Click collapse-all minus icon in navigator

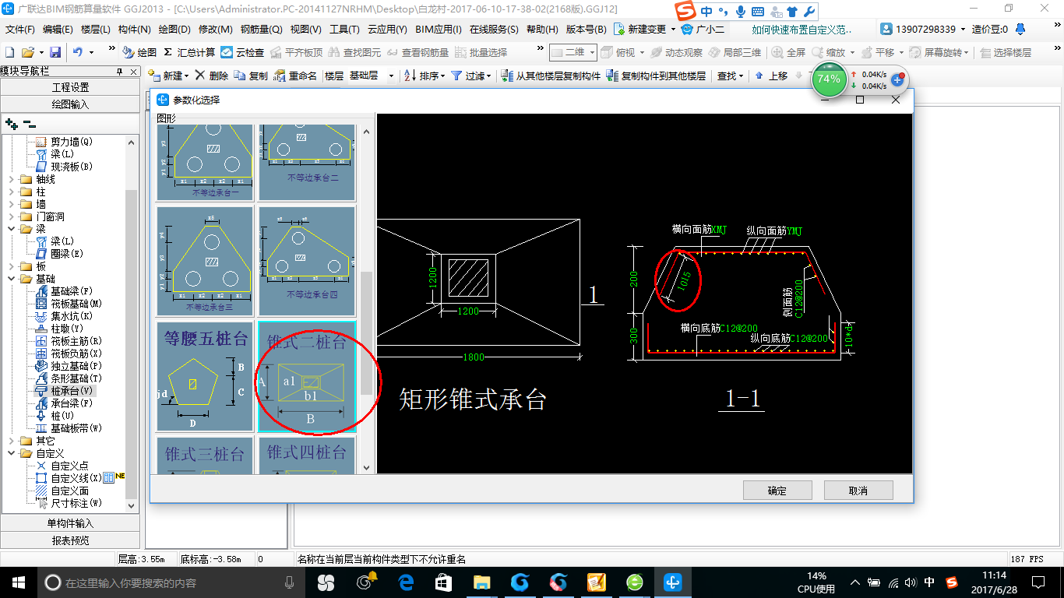point(29,123)
